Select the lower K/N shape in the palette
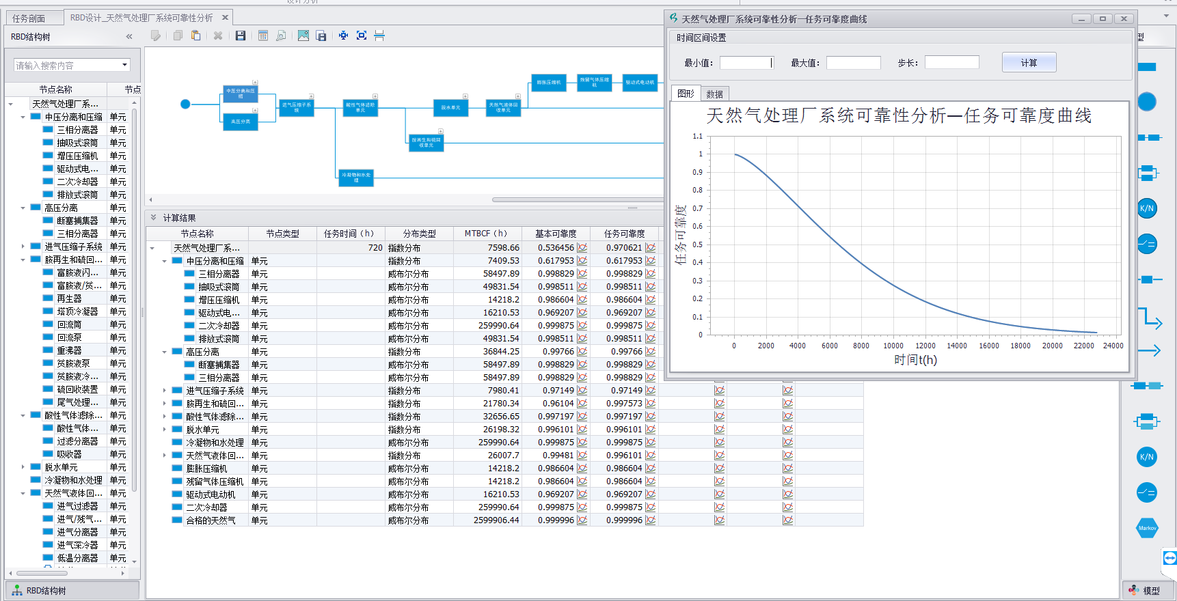This screenshot has height=601, width=1177. pyautogui.click(x=1147, y=457)
